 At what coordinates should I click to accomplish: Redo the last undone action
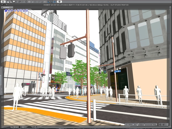(23, 2)
